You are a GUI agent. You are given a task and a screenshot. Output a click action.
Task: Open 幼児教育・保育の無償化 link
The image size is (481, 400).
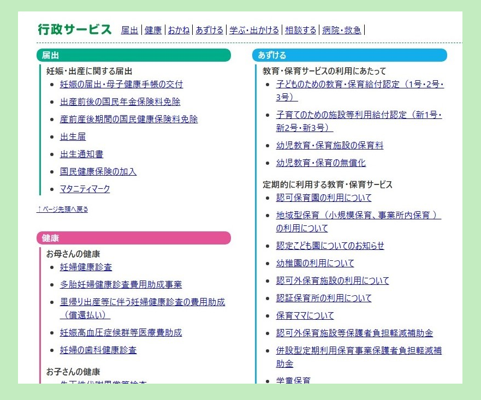tap(320, 163)
